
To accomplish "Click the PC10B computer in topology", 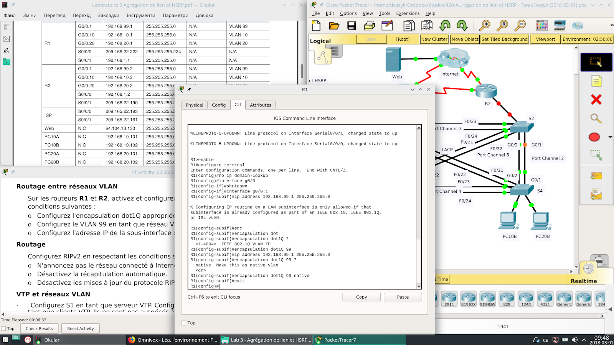I will pos(509,221).
